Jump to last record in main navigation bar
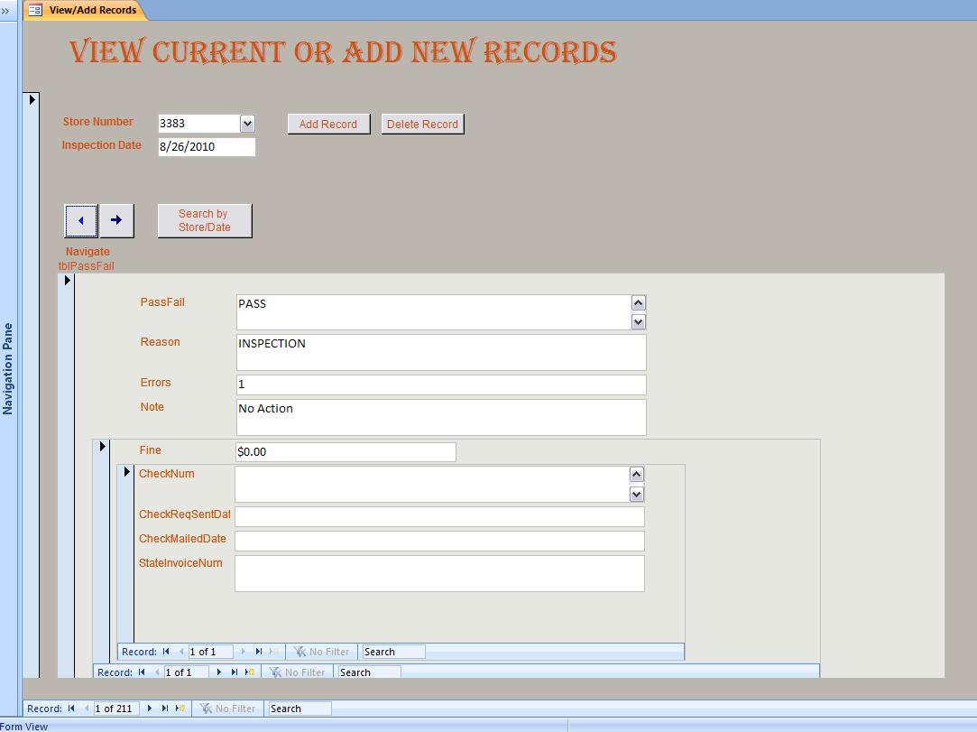977x732 pixels. tap(165, 709)
